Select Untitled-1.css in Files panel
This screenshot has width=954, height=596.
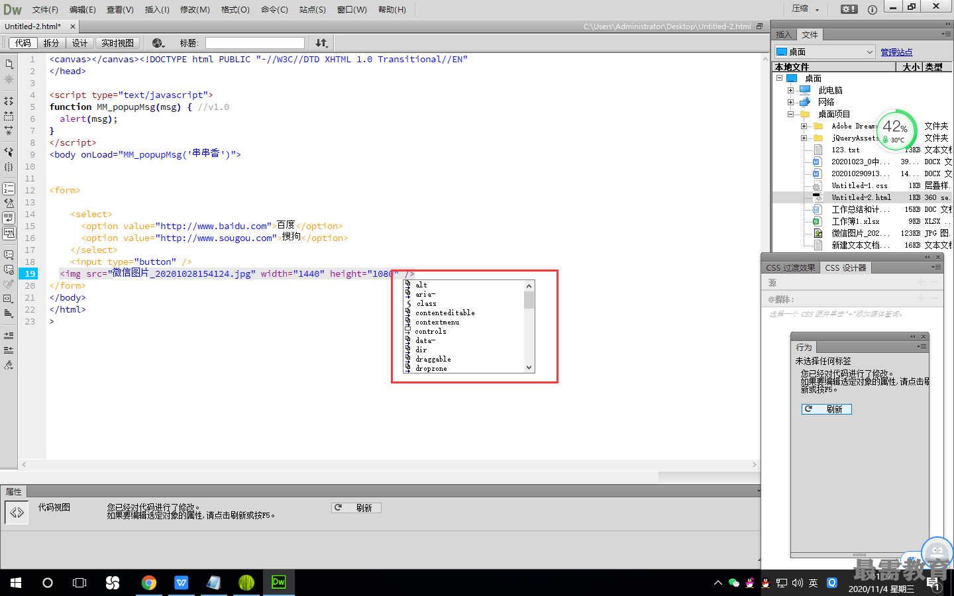(x=859, y=185)
